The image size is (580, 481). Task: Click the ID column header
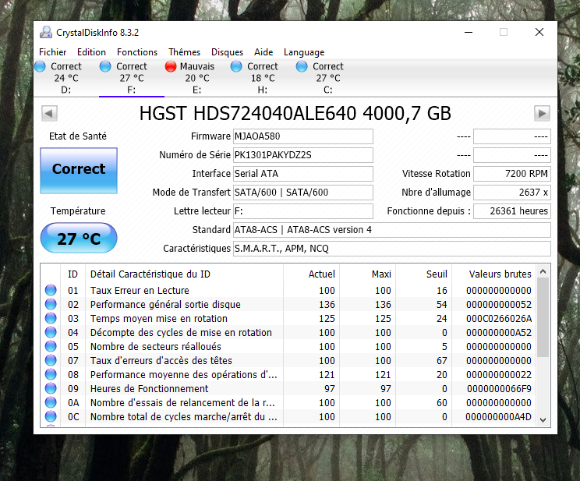pos(72,274)
